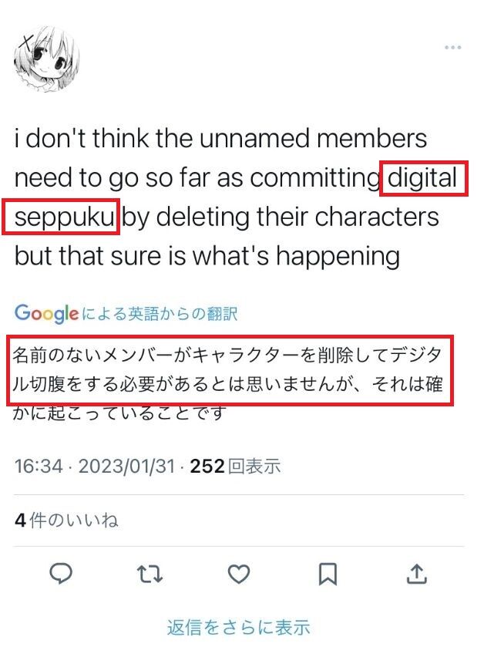The width and height of the screenshot is (484, 647).
Task: Tap the boxed Japanese translation text
Action: [x=230, y=370]
